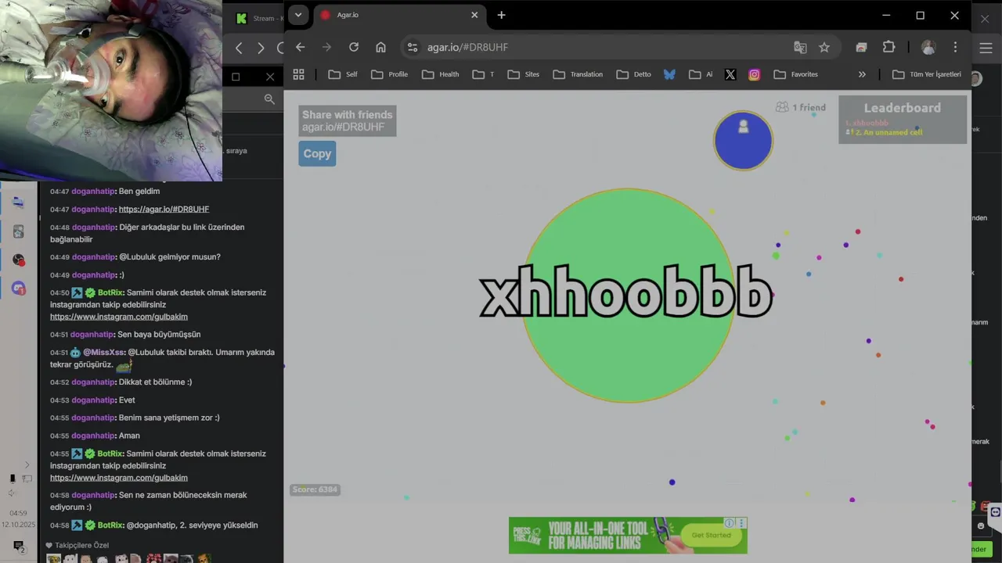The height and width of the screenshot is (563, 1002).
Task: Click the blue friend cell
Action: pos(743,140)
